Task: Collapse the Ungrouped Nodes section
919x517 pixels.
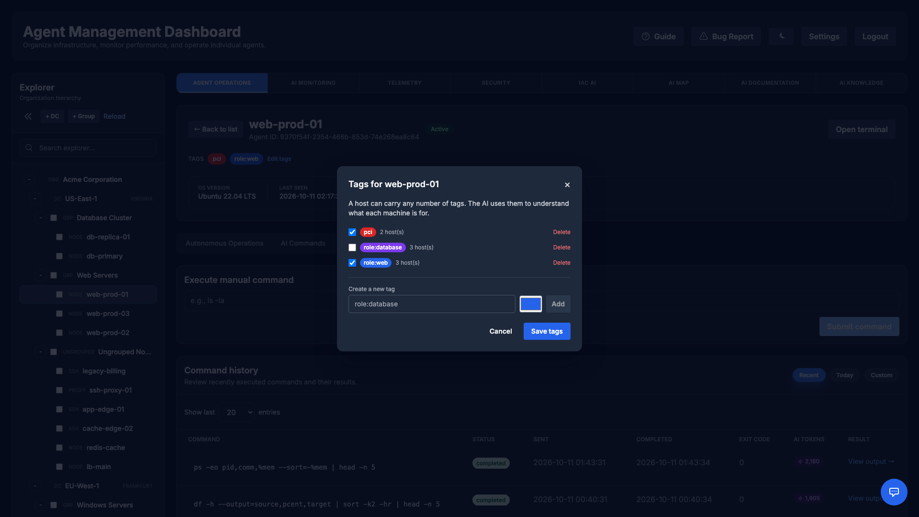Action: (41, 352)
